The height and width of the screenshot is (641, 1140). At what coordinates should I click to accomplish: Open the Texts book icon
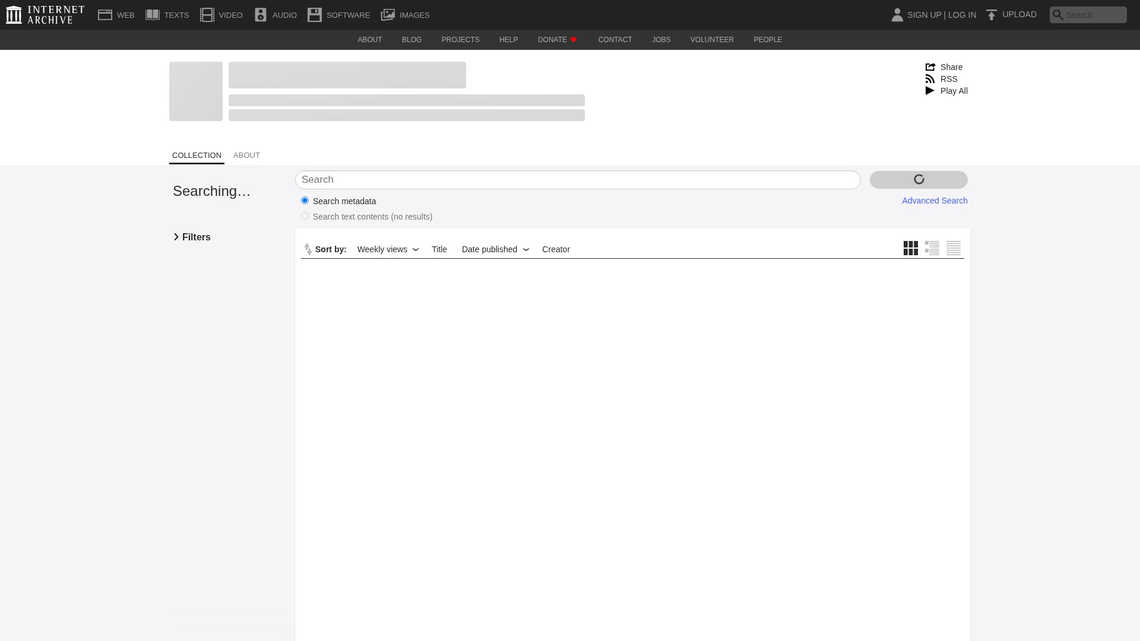pyautogui.click(x=153, y=15)
